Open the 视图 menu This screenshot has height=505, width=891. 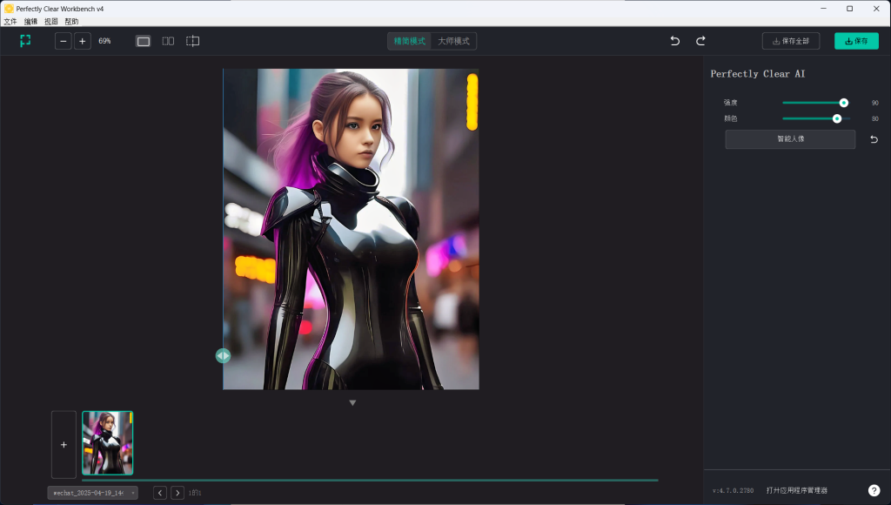tap(51, 21)
